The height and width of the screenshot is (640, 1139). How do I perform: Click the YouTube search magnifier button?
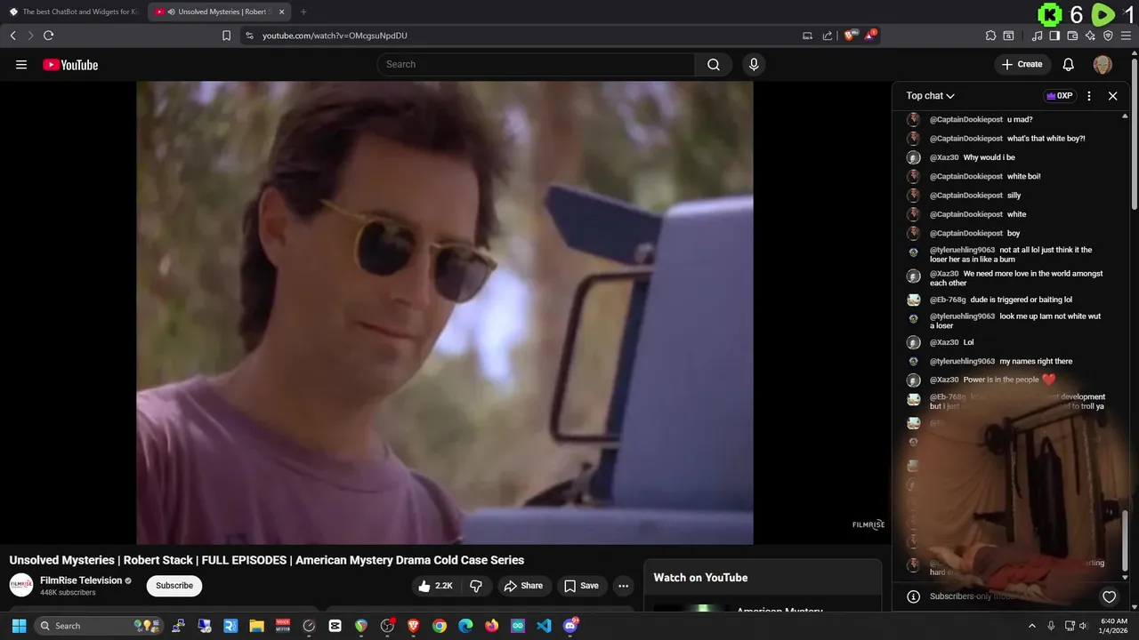click(714, 64)
